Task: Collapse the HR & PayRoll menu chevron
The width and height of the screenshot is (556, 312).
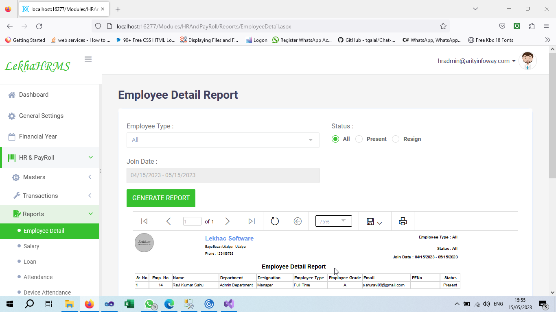Action: (91, 157)
